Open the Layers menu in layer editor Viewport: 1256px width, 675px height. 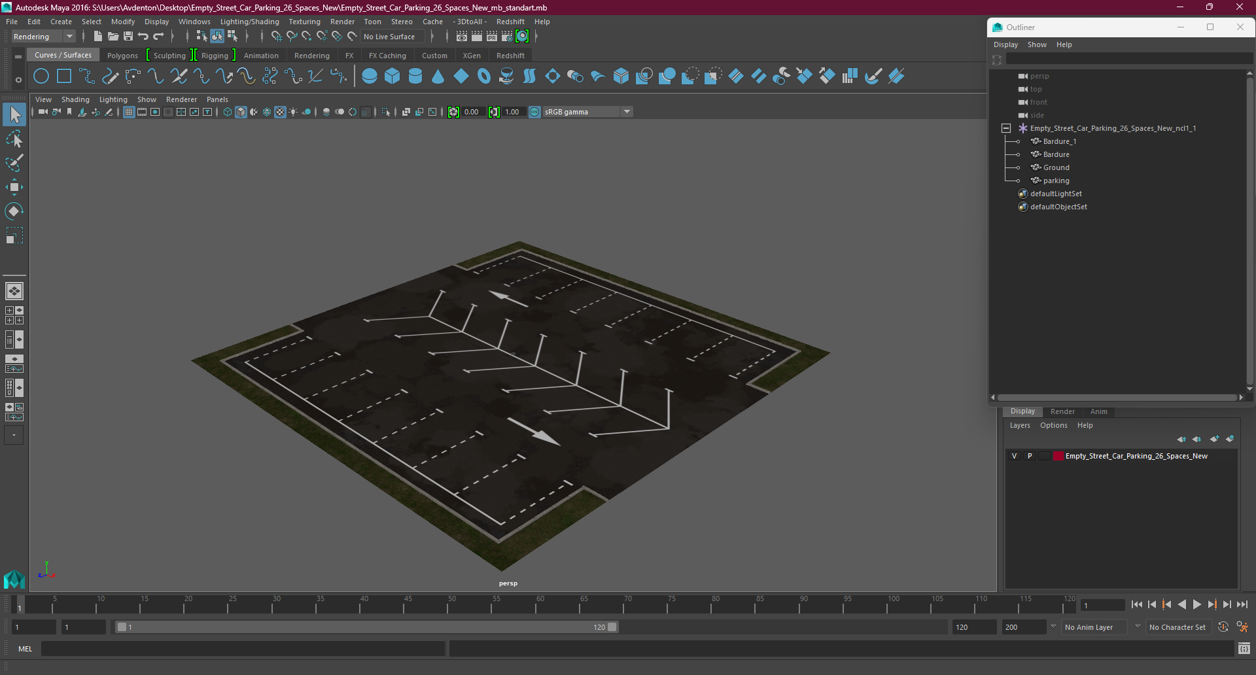(1020, 425)
